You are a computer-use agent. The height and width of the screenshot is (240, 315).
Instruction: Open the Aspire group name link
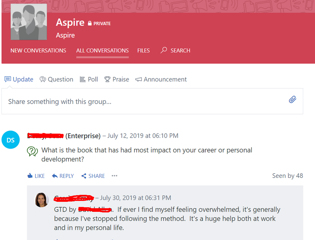[x=70, y=22]
